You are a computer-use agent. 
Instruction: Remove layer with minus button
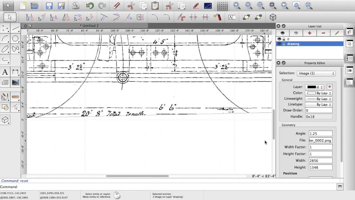[323, 33]
